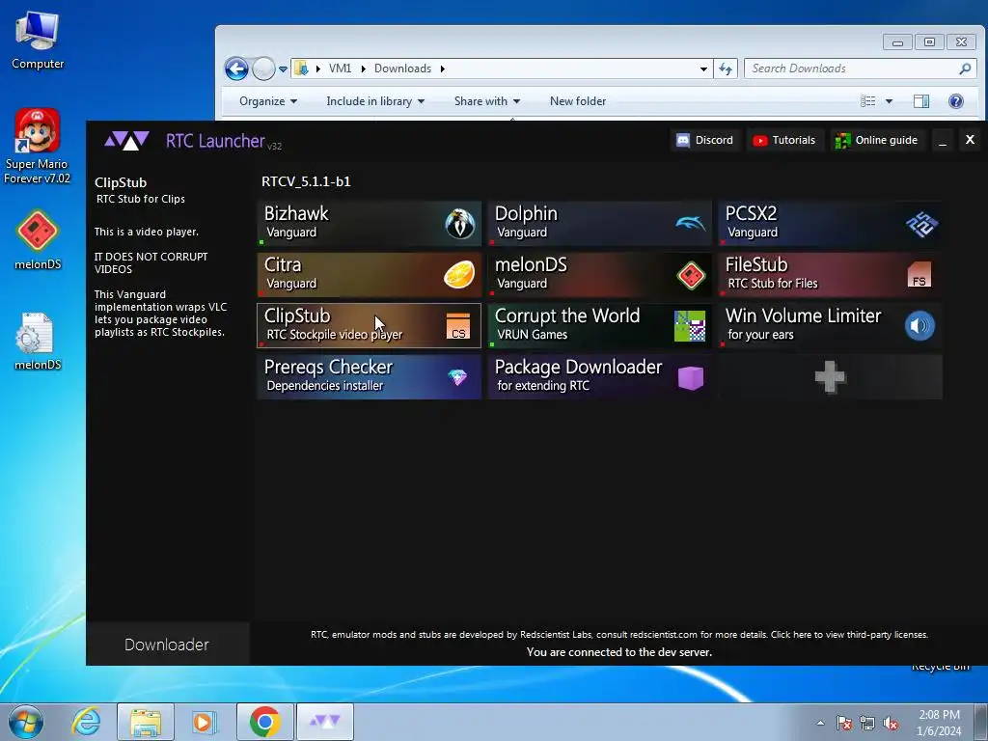Click the ClipStub CS icon

click(x=458, y=326)
